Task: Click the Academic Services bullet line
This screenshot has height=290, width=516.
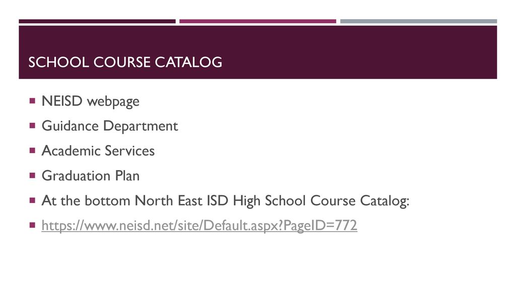Action: point(98,151)
